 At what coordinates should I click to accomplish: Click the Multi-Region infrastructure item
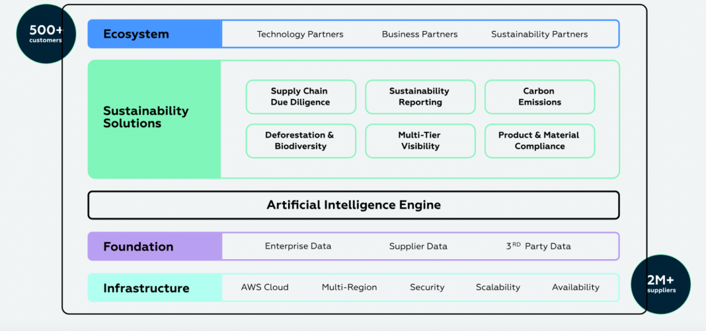[349, 287]
